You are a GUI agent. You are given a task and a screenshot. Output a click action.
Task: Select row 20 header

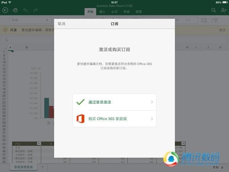[4, 96]
